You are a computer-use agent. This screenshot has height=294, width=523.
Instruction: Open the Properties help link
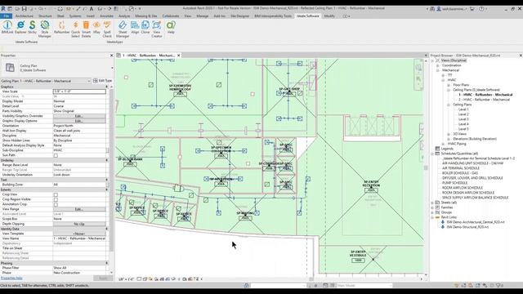click(11, 278)
